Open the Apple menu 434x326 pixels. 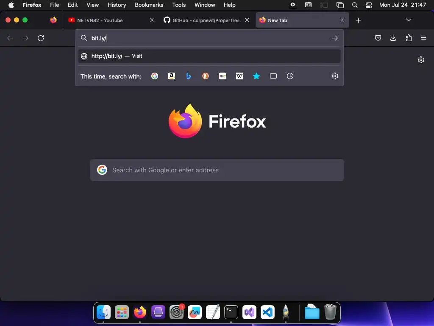[x=11, y=5]
